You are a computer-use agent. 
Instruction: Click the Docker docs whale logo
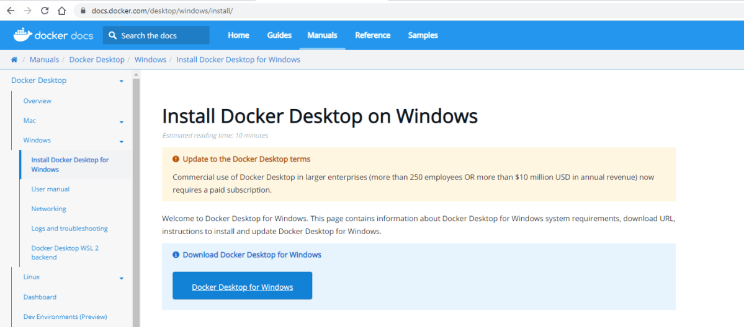click(x=22, y=35)
